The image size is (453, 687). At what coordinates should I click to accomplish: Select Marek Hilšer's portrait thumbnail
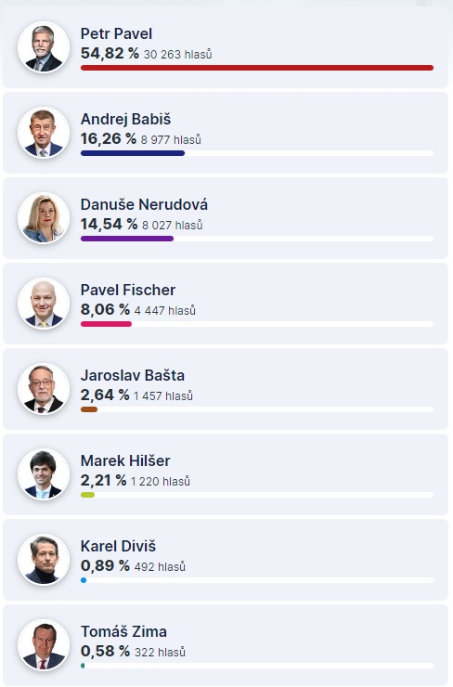pos(44,474)
